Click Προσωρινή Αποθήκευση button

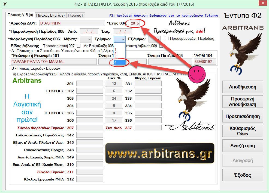tap(243, 102)
